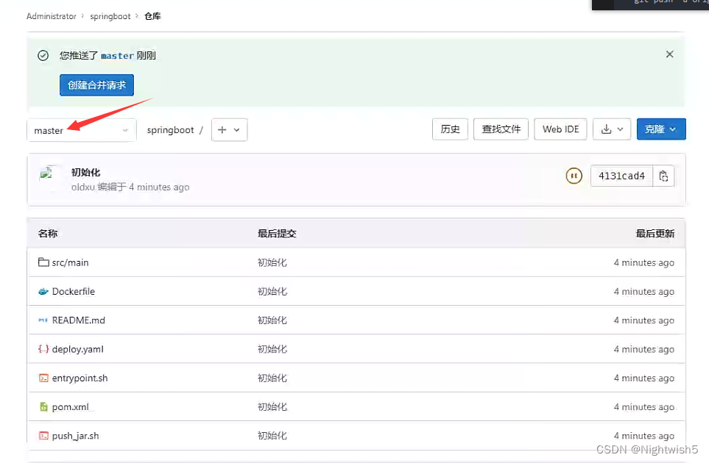Open the src/main folder icon
The height and width of the screenshot is (463, 709).
pos(44,262)
